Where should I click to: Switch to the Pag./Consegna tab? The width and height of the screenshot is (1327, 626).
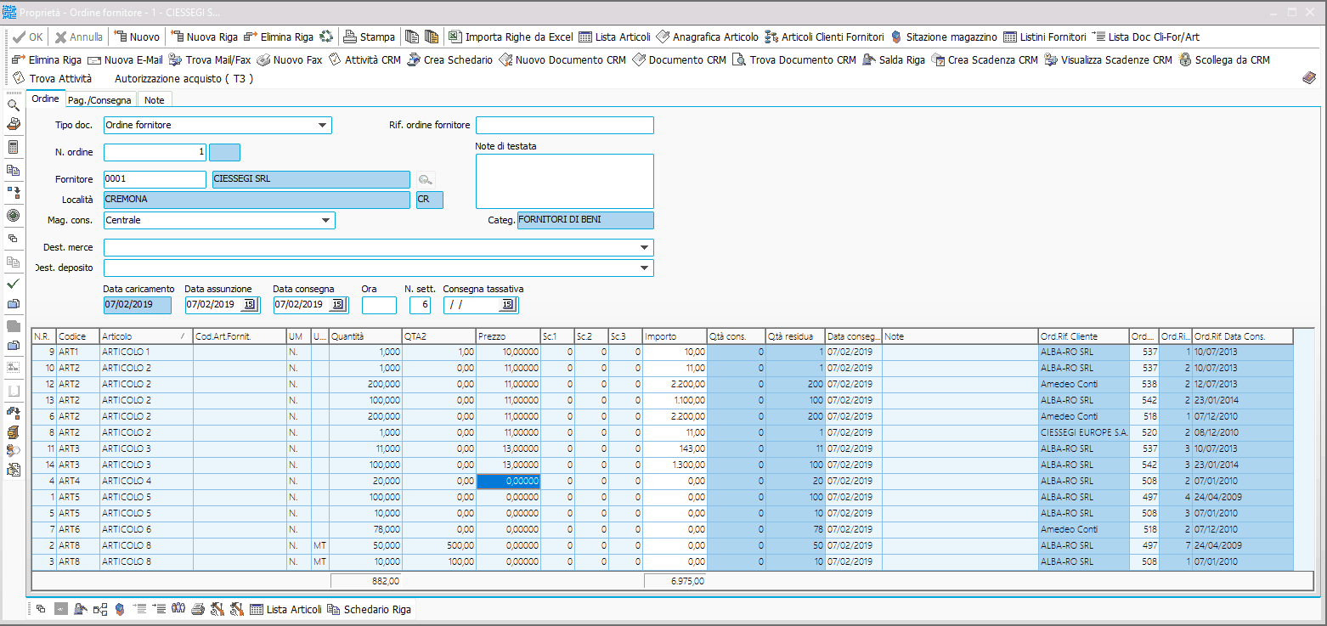pyautogui.click(x=99, y=100)
